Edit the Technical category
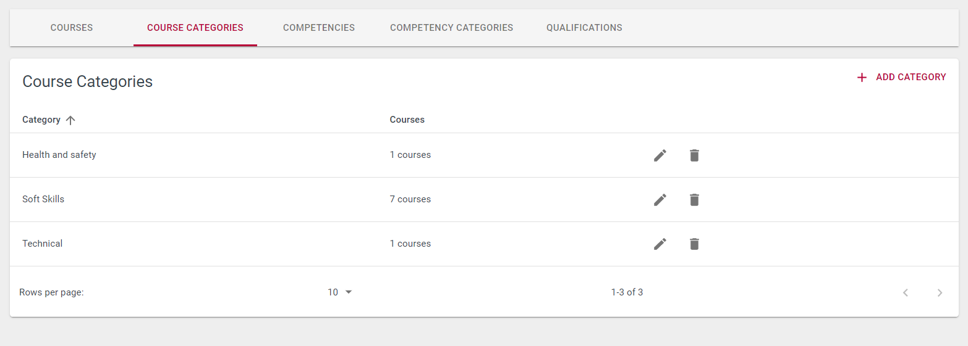The width and height of the screenshot is (968, 346). 660,244
